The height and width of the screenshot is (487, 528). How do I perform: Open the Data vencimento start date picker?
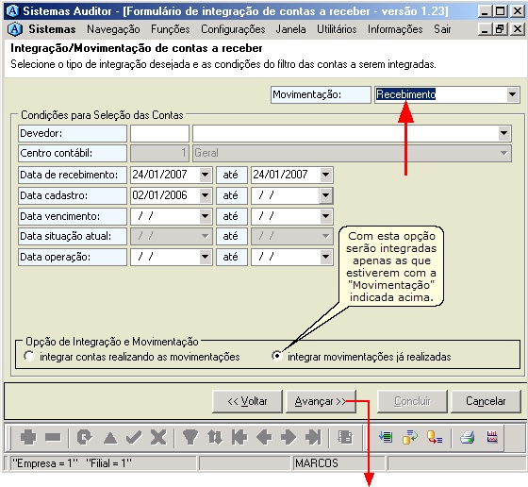click(x=205, y=216)
